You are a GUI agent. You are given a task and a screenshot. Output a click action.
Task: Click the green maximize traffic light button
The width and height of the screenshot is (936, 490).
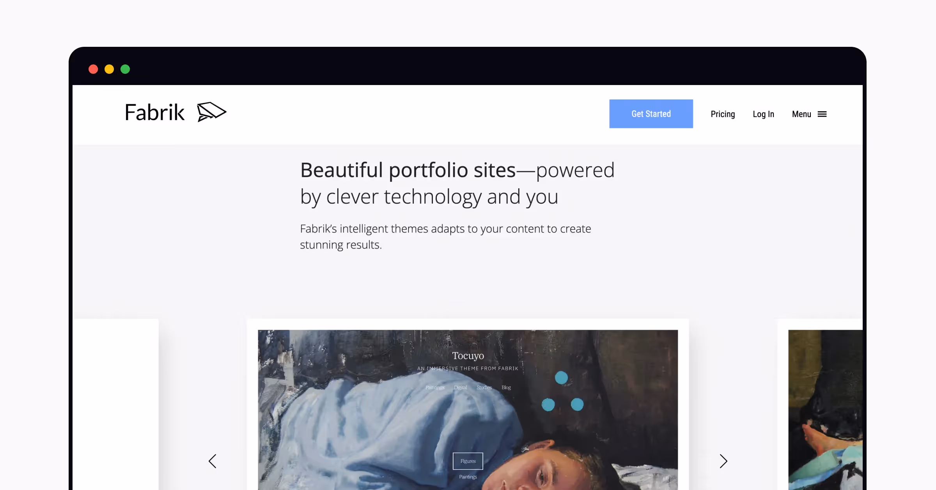coord(126,69)
